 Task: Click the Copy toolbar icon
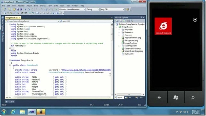point(29,9)
